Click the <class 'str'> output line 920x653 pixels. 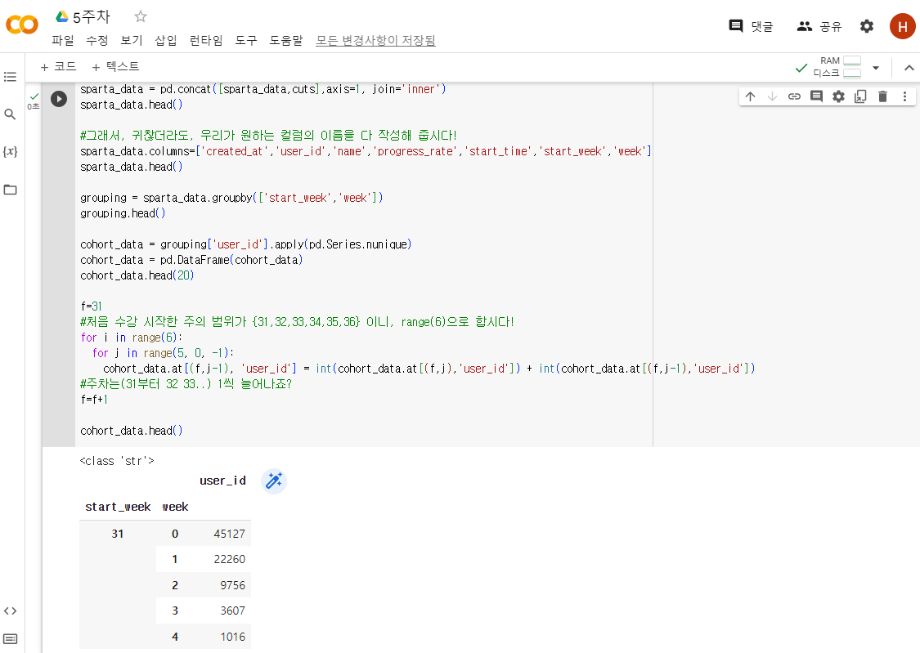click(117, 461)
